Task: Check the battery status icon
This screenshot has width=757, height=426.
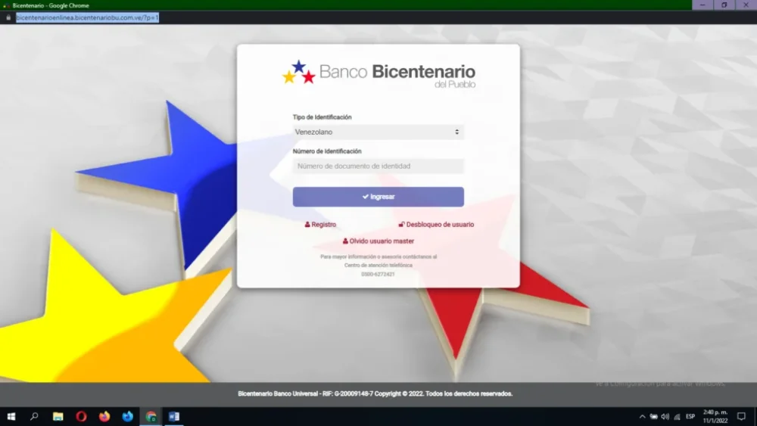Action: pyautogui.click(x=654, y=416)
